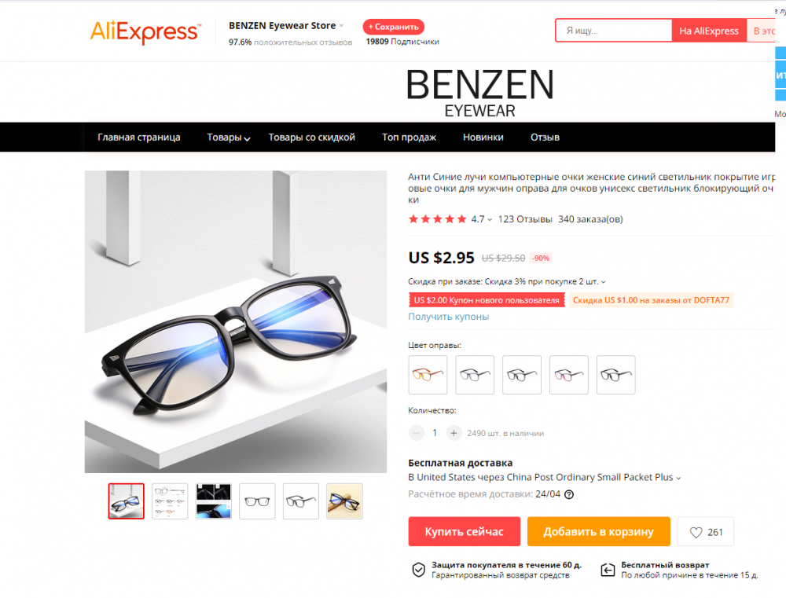Decrease quantity with minus button
The image size is (786, 598).
click(416, 433)
